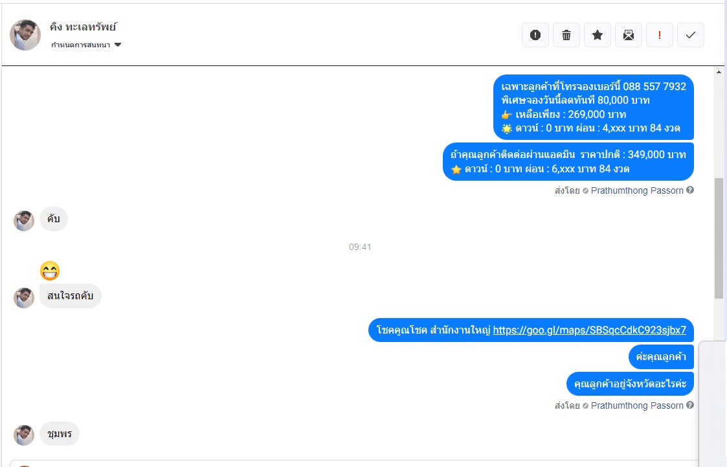The height and width of the screenshot is (467, 727).
Task: Click avatar beside สนใจรถคับ message
Action: [x=24, y=298]
